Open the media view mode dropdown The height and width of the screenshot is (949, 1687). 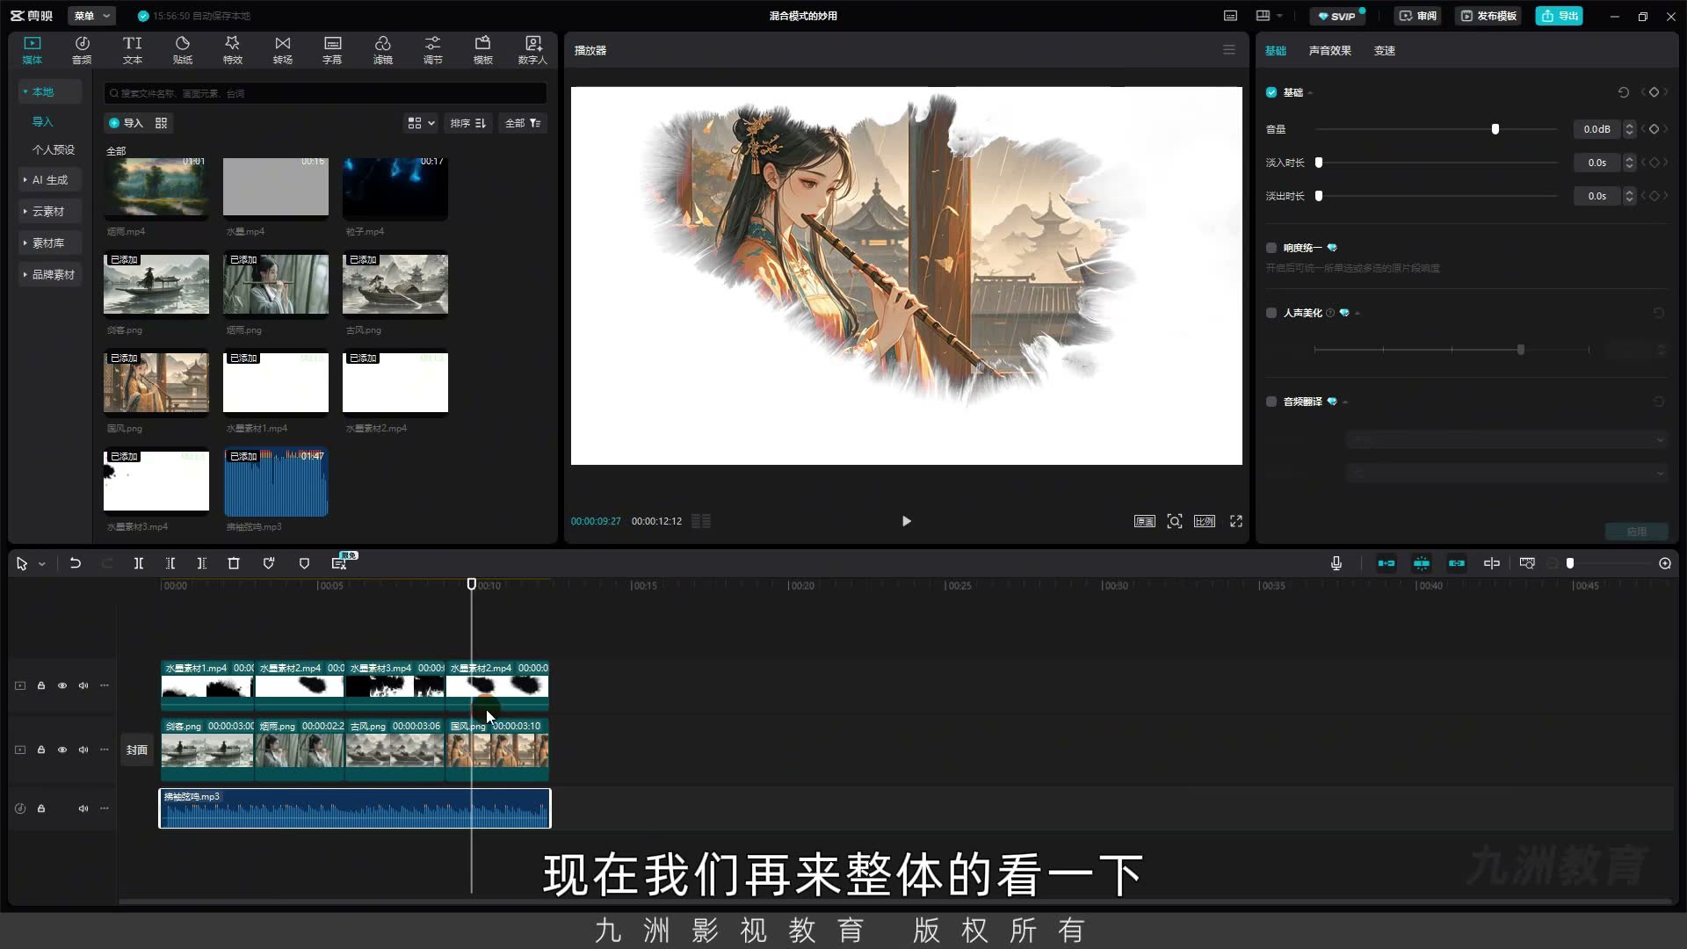(x=421, y=123)
